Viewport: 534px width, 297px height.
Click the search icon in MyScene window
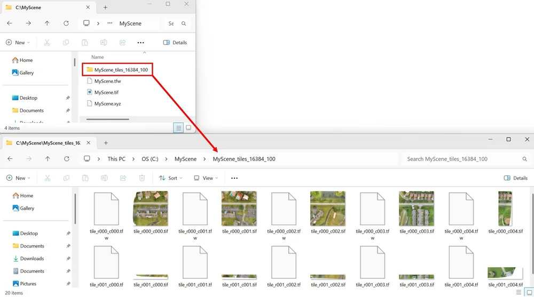click(x=184, y=23)
